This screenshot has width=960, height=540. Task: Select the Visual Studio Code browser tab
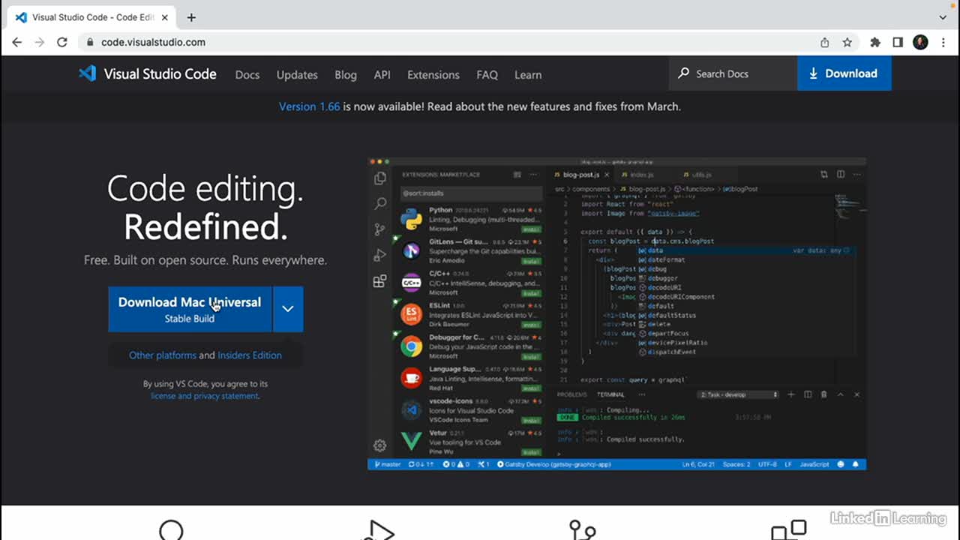pos(90,17)
